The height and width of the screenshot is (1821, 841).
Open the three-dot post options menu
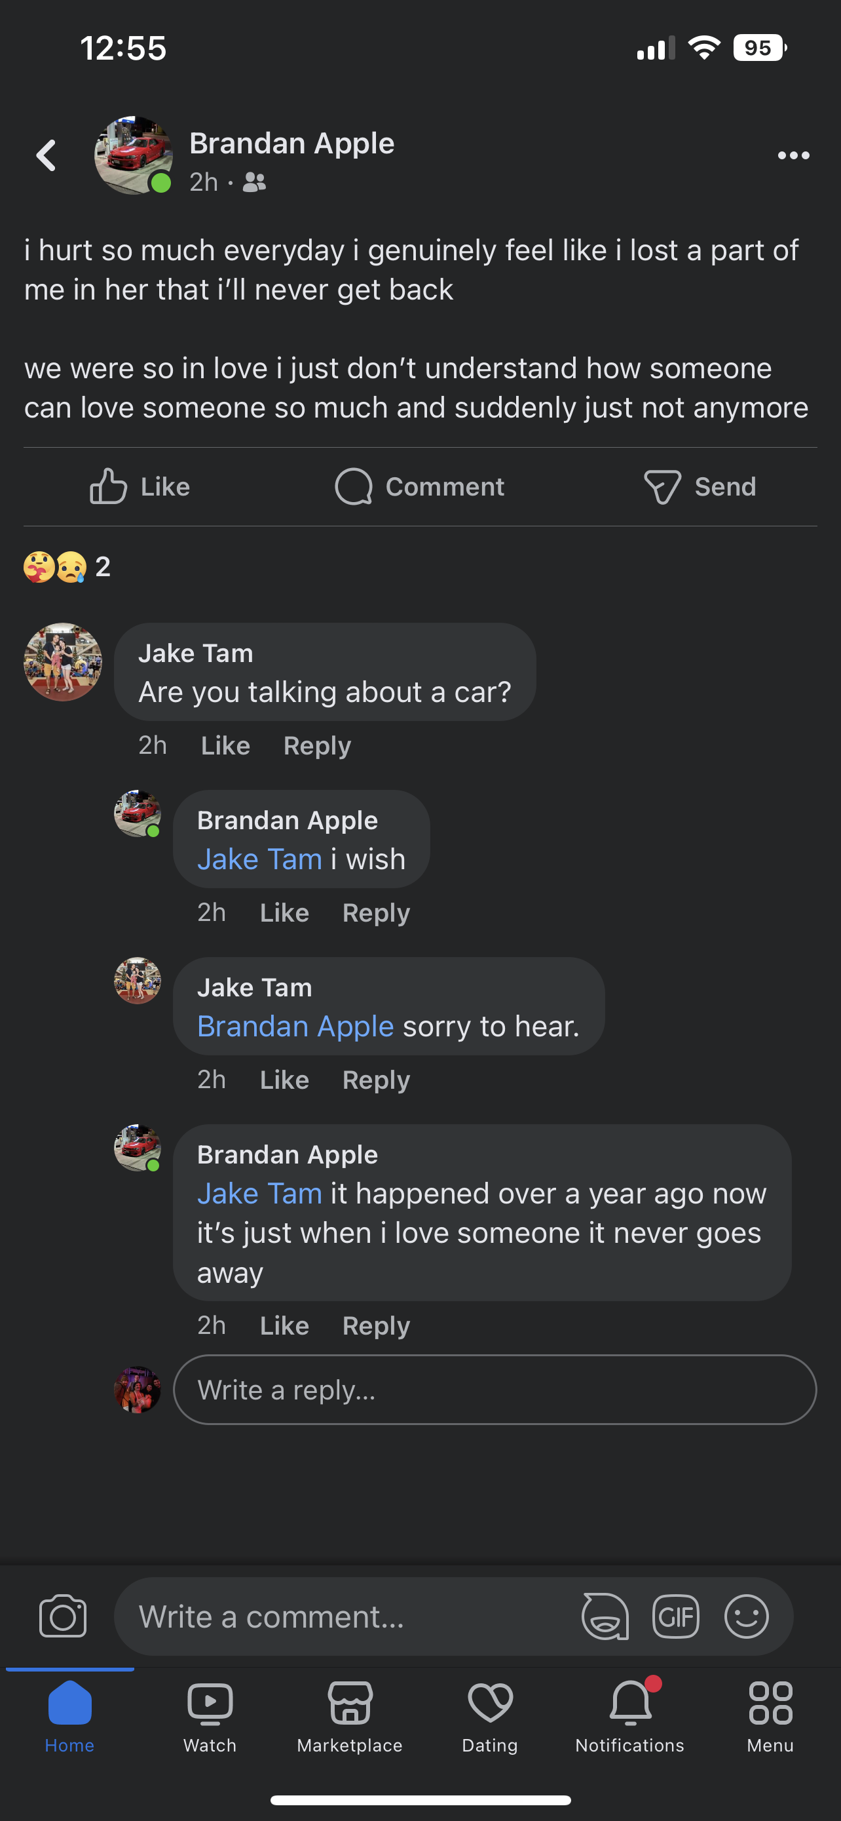point(793,155)
